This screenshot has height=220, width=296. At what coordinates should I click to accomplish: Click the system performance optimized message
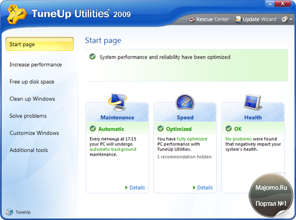click(x=165, y=57)
